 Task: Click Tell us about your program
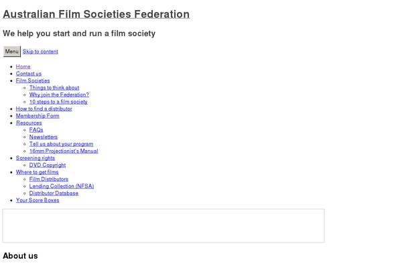coord(61,144)
